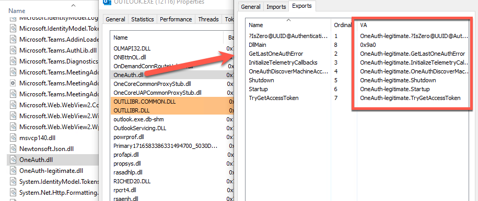The height and width of the screenshot is (201, 478).
Task: Open the Threads tab in Outlook properties
Action: coord(208,19)
